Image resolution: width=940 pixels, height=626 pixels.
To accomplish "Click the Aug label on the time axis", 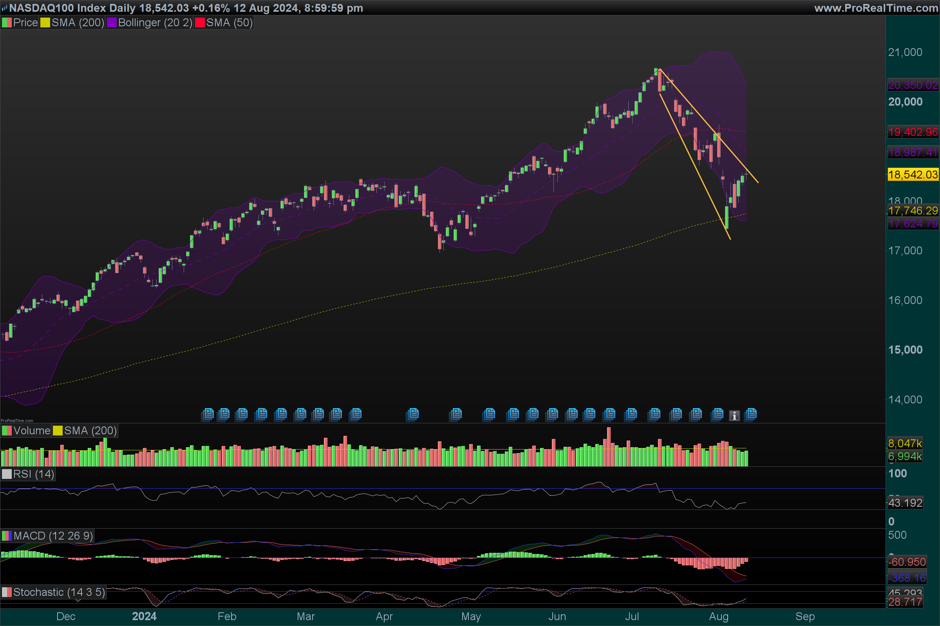I will (x=719, y=617).
